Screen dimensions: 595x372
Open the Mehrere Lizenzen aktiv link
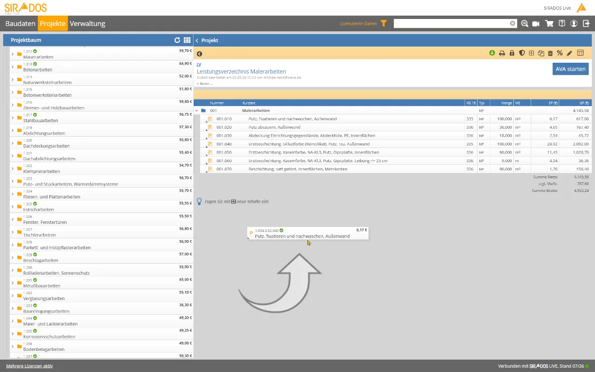point(29,366)
